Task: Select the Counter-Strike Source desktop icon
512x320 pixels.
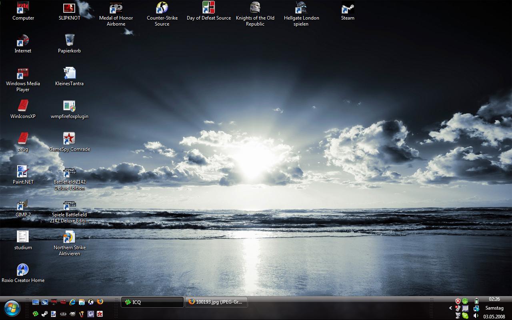Action: [x=162, y=9]
